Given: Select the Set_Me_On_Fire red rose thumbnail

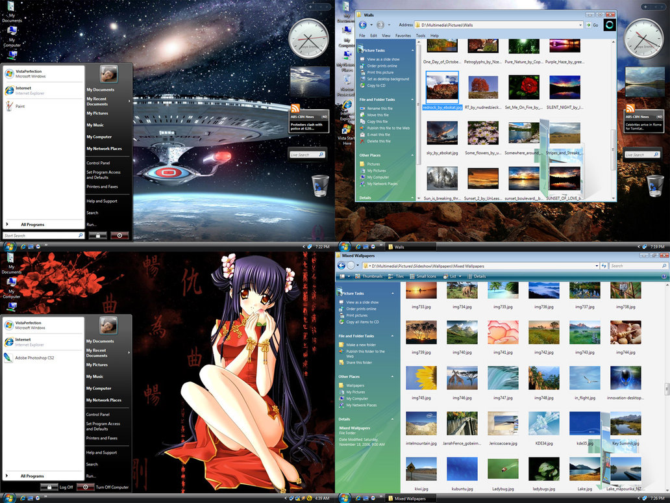Looking at the screenshot, I should point(524,87).
